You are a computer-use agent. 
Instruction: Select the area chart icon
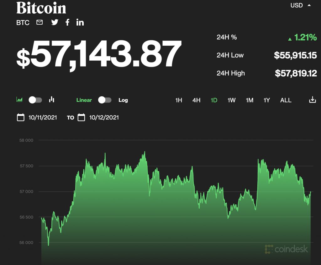pos(19,100)
